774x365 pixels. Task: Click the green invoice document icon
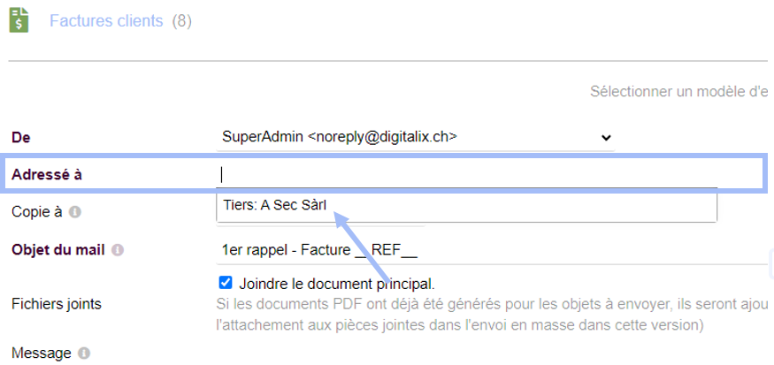pos(19,20)
